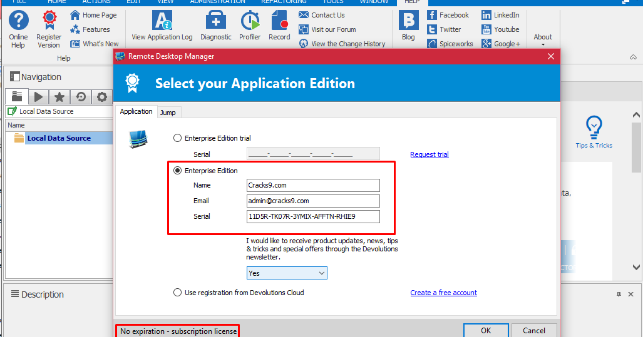This screenshot has height=337, width=643.
Task: Close the Description panel
Action: click(630, 294)
